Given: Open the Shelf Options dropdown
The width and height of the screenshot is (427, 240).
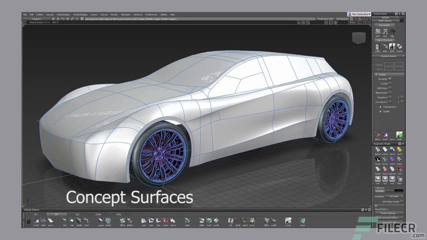Looking at the screenshot, I should pos(388,20).
